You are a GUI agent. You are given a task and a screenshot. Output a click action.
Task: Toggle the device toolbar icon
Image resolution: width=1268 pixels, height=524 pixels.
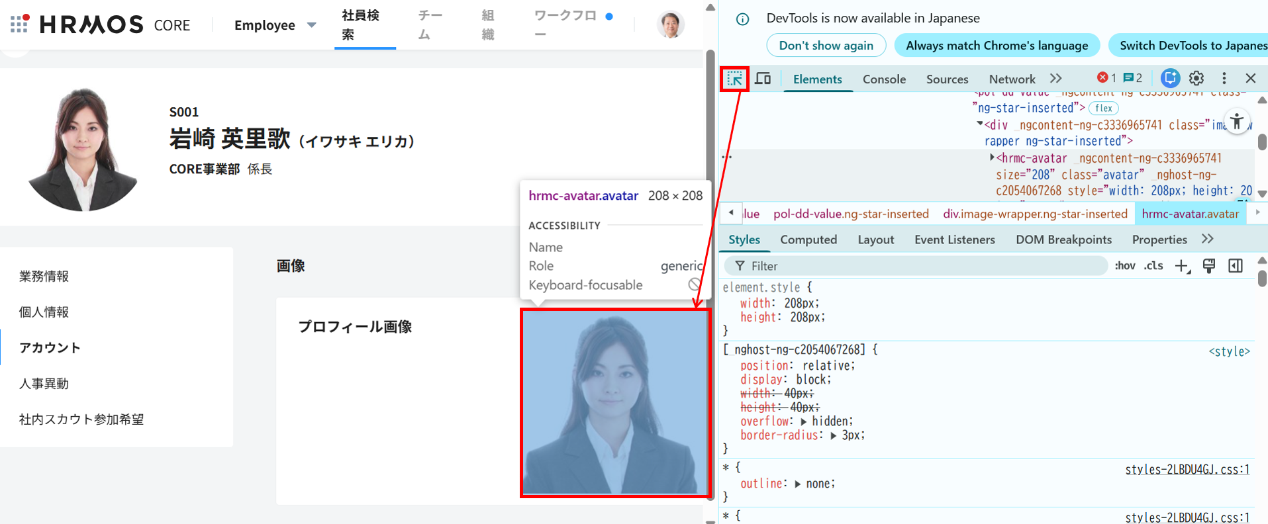click(763, 79)
